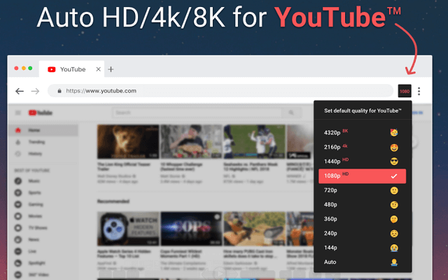This screenshot has height=280, width=448.
Task: Click the Seahawks vs. Panthers video title
Action: tap(252, 167)
